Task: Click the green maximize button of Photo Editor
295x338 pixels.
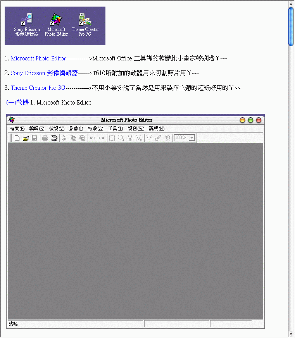Action: (x=250, y=120)
